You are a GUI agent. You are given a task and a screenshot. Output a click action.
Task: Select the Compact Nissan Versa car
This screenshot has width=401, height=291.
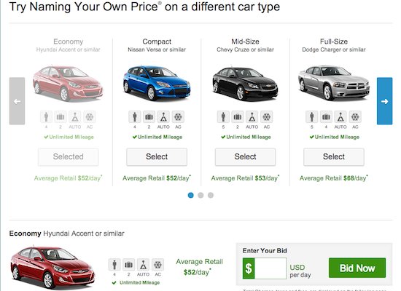click(x=157, y=156)
